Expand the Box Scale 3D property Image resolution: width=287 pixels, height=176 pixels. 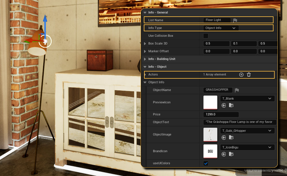pyautogui.click(x=145, y=44)
